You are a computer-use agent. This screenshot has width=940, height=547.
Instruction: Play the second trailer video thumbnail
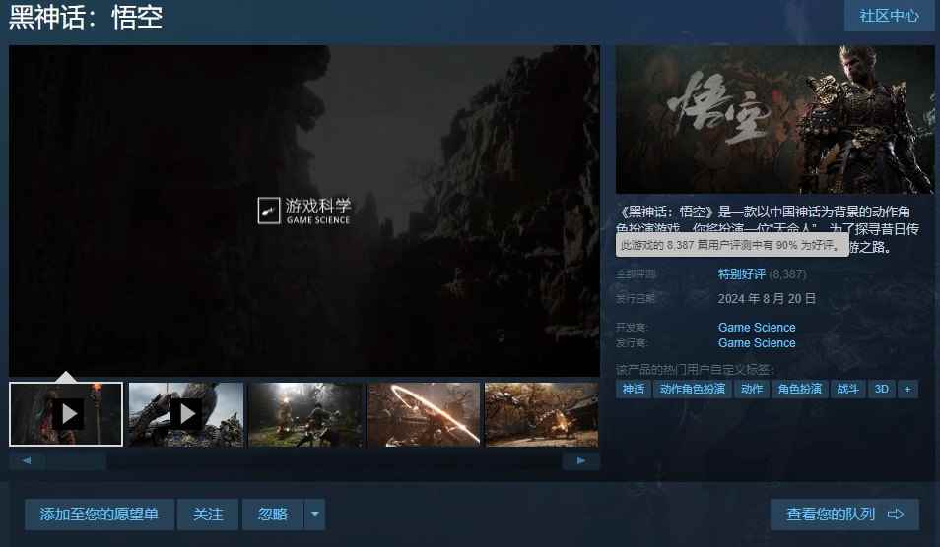click(186, 414)
